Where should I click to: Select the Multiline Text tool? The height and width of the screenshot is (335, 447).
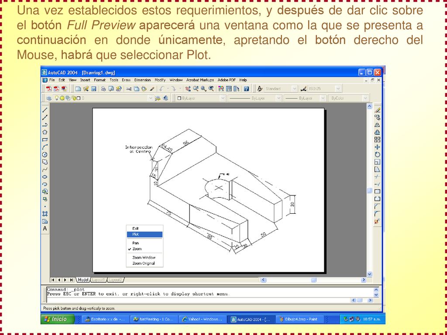45,229
